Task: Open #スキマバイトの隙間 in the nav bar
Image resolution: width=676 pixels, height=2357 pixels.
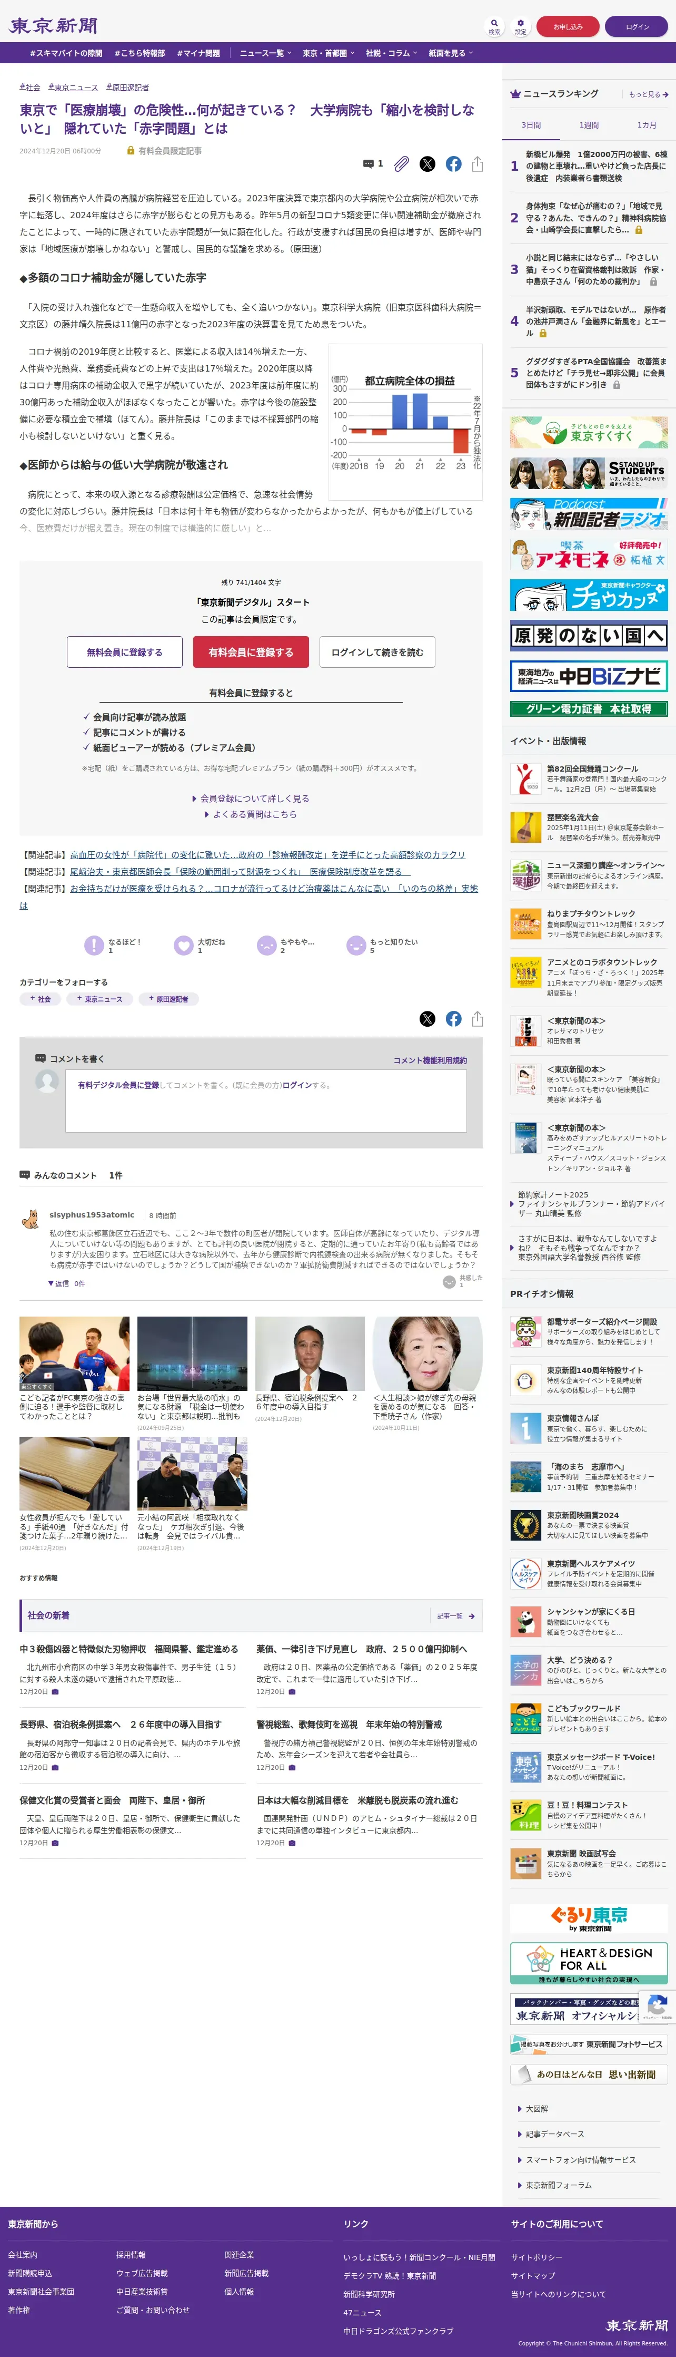Action: [x=66, y=53]
